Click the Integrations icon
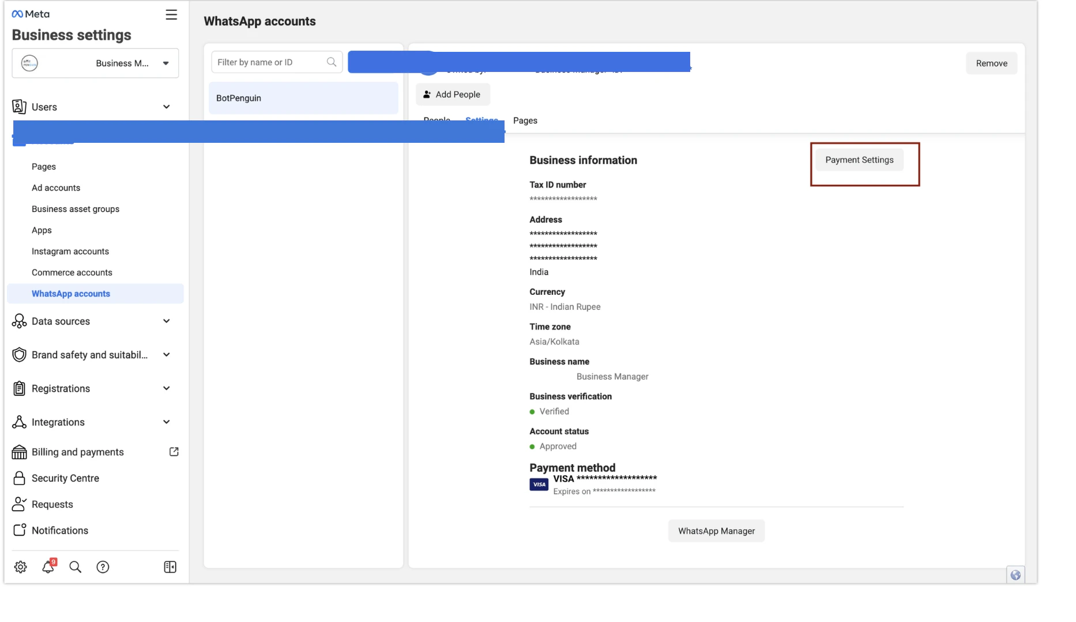 pos(19,422)
